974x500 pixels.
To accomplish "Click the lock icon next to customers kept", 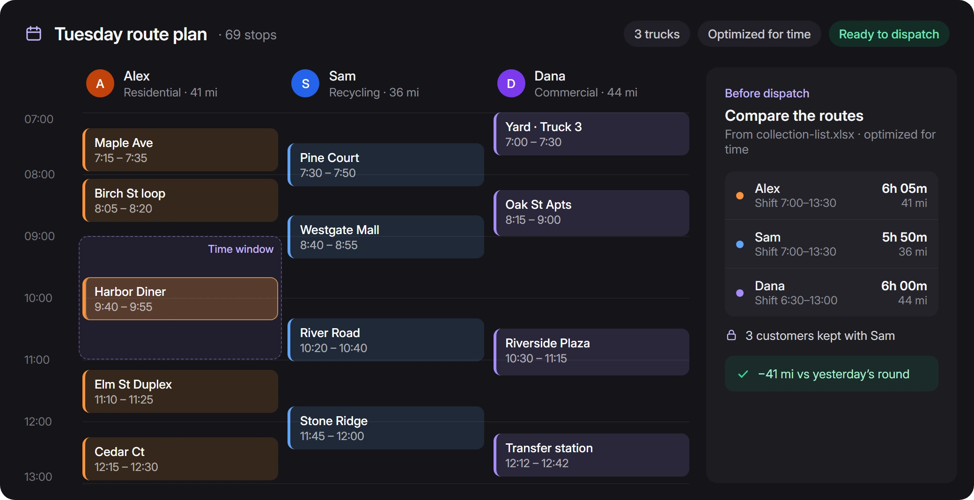I will click(x=731, y=335).
